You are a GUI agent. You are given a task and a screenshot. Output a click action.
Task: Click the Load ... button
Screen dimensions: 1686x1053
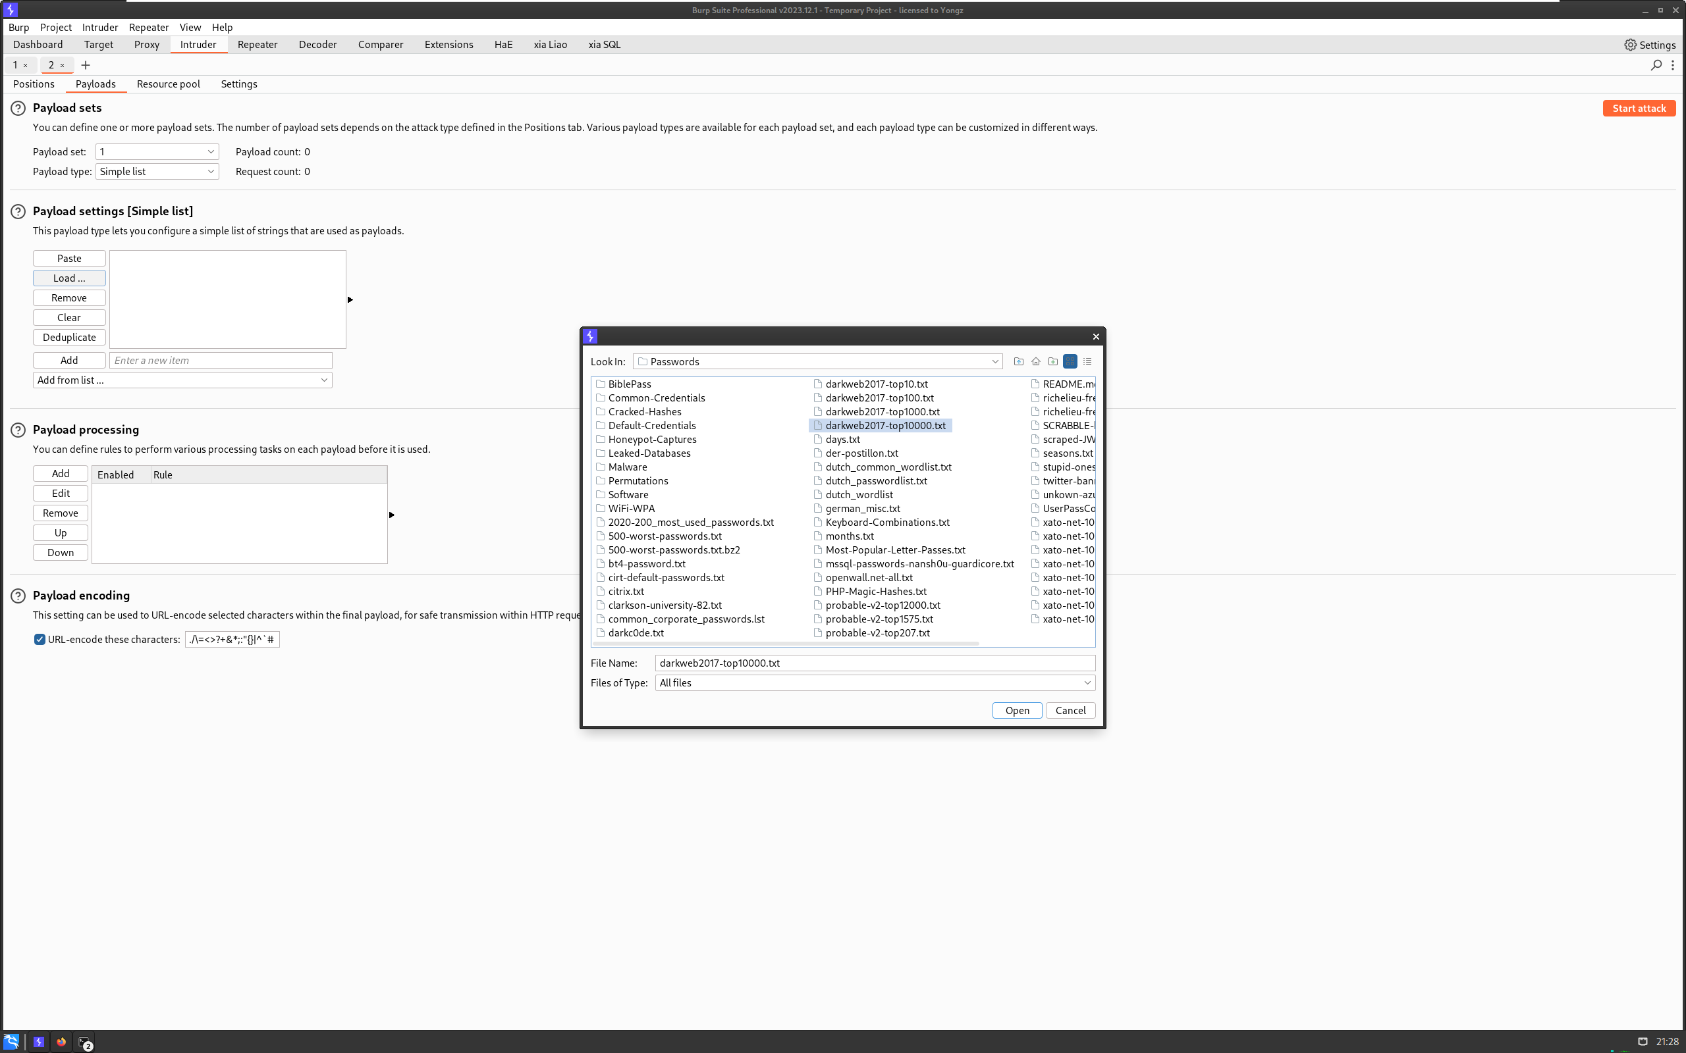point(69,278)
